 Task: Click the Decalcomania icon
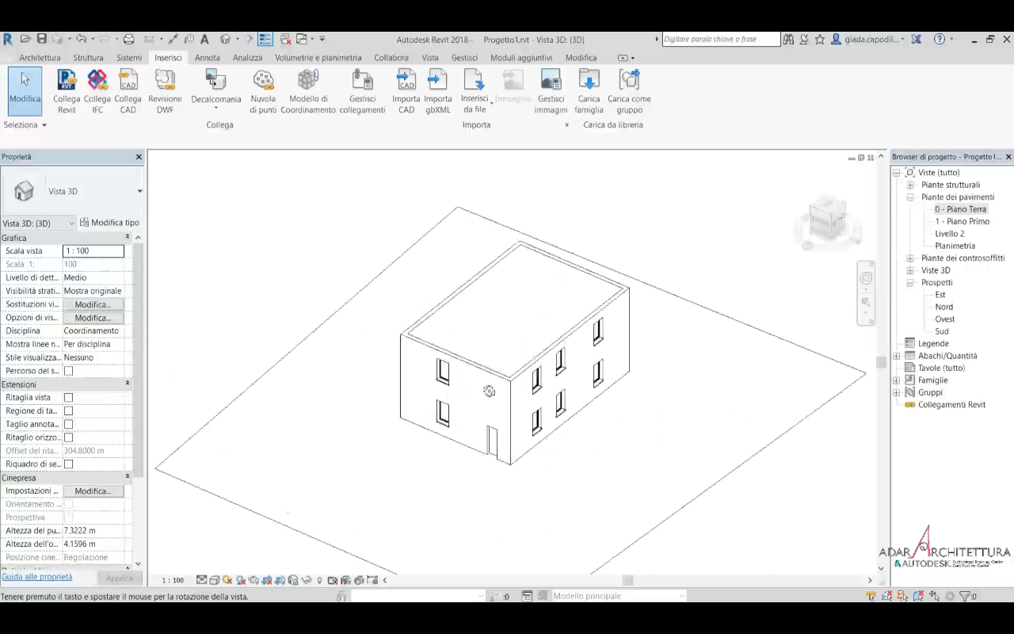[215, 82]
